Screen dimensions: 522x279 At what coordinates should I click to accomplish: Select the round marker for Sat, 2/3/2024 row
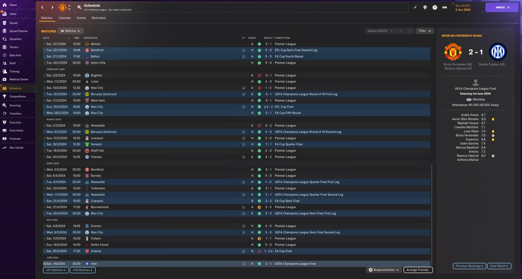pyautogui.click(x=45, y=125)
